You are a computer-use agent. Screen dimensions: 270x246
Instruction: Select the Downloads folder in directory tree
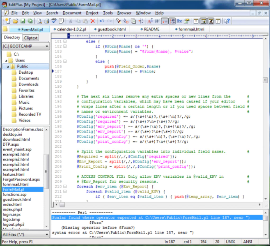(29, 84)
